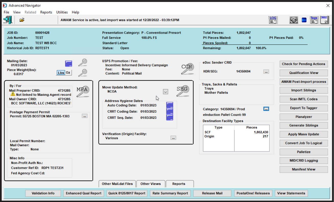Click the gear settings toolbar icon
Viewport: 334px width, 202px height.
(294, 20)
